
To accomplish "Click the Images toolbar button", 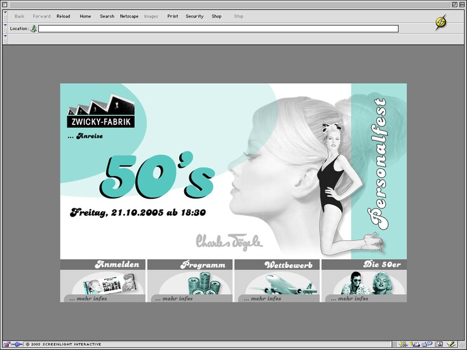I will pyautogui.click(x=151, y=17).
